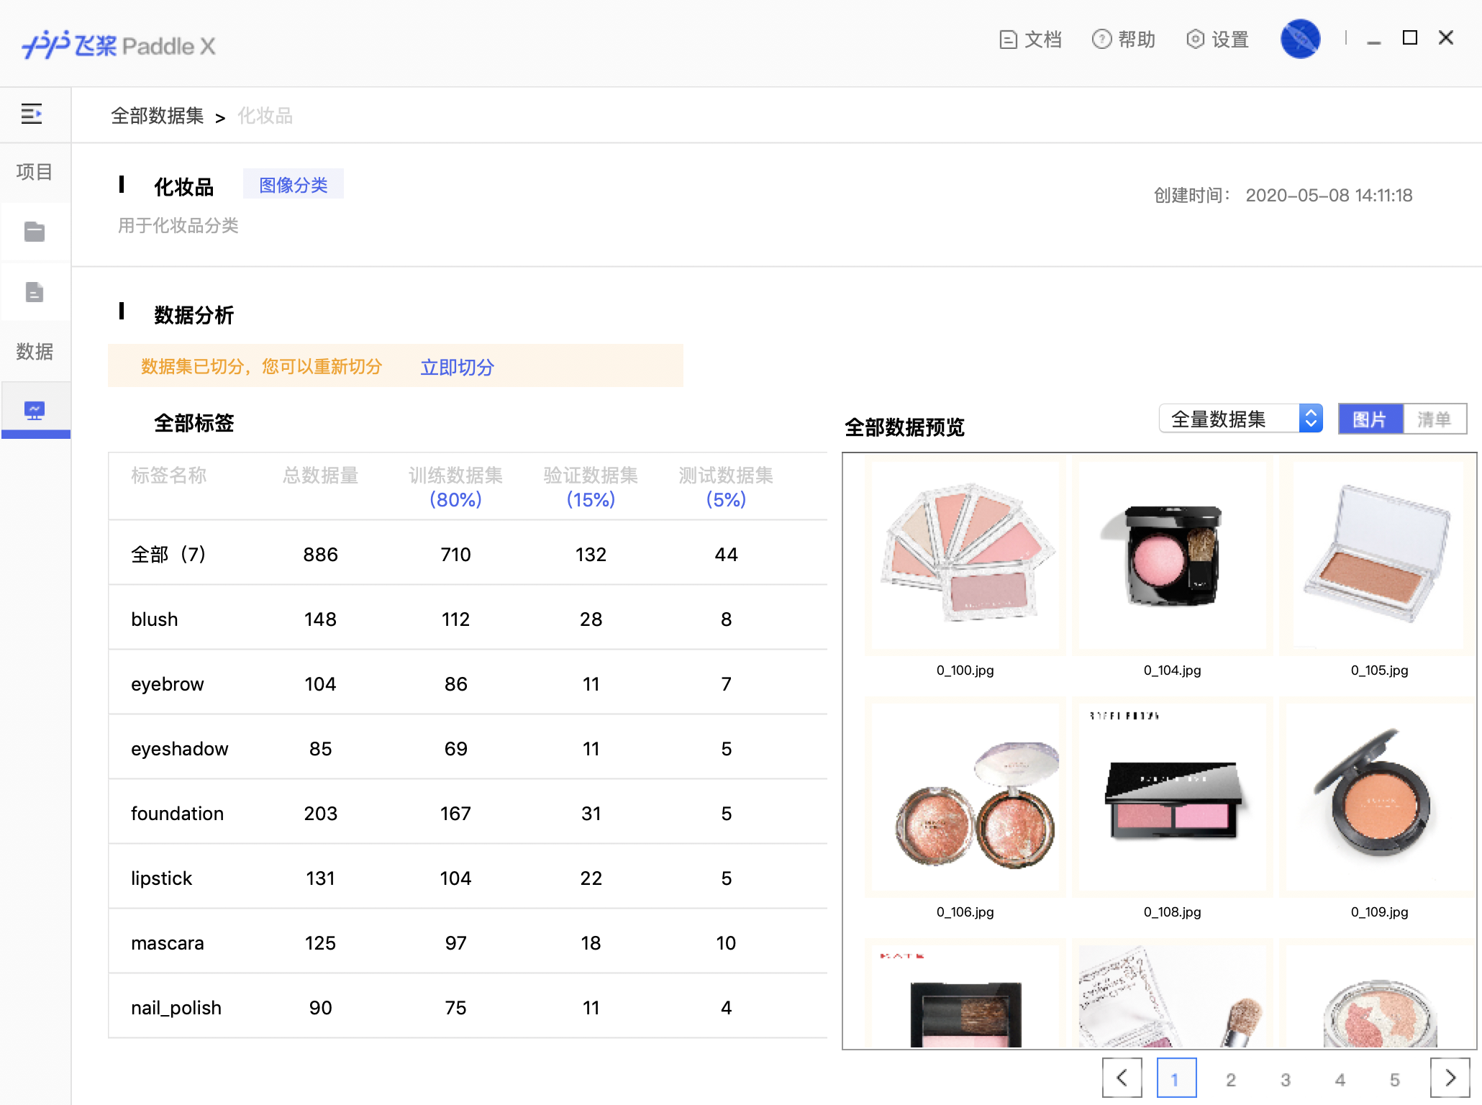Open thumbnail 0_104.jpg
This screenshot has width=1482, height=1105.
1172,555
